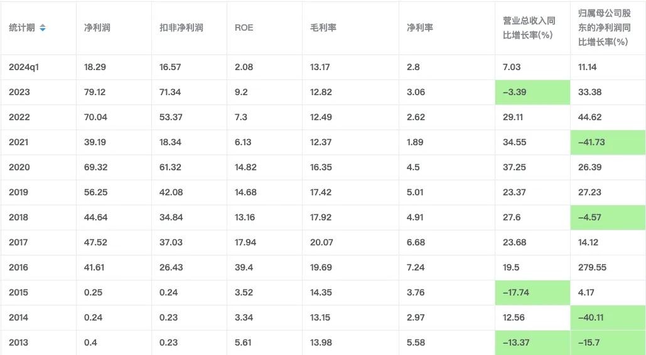Click the green -17.74 cell in 2015 row
Viewport: 646px width, 355px height.
point(532,292)
